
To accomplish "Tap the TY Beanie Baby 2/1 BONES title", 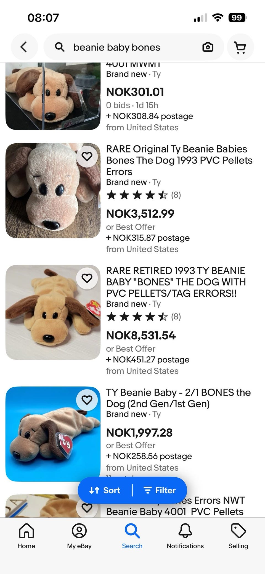I will pyautogui.click(x=178, y=398).
